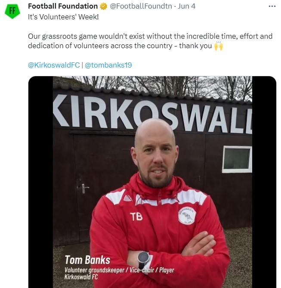This screenshot has height=288, width=281.
Task: Click the TB initials on the jacket
Action: [x=136, y=217]
